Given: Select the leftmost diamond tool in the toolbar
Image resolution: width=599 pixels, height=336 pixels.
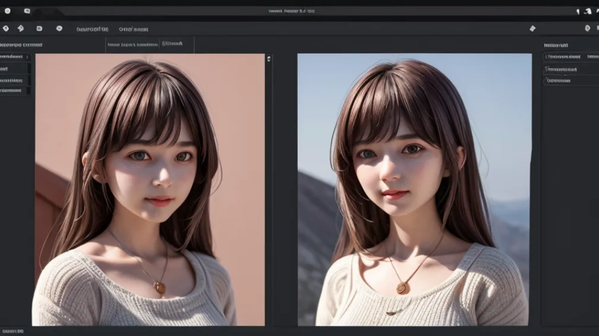Looking at the screenshot, I should pos(6,28).
